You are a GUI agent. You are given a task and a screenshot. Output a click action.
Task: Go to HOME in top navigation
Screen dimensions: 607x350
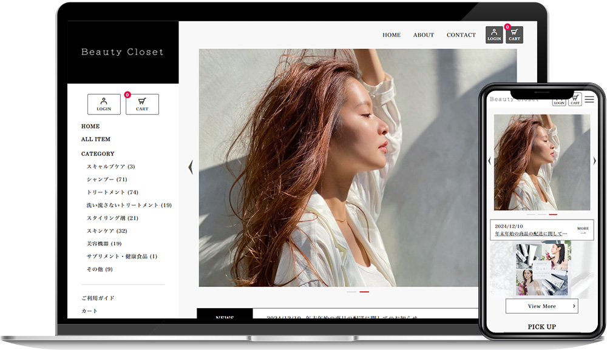[392, 35]
